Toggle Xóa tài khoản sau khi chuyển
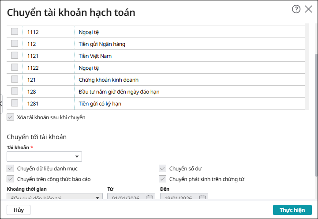Screen dimensions: 318x219 11,117
